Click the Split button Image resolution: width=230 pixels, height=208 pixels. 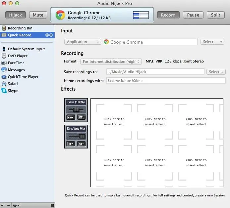click(x=216, y=15)
